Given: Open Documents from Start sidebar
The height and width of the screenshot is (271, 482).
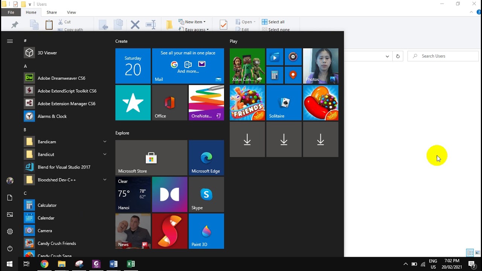Looking at the screenshot, I should (10, 198).
